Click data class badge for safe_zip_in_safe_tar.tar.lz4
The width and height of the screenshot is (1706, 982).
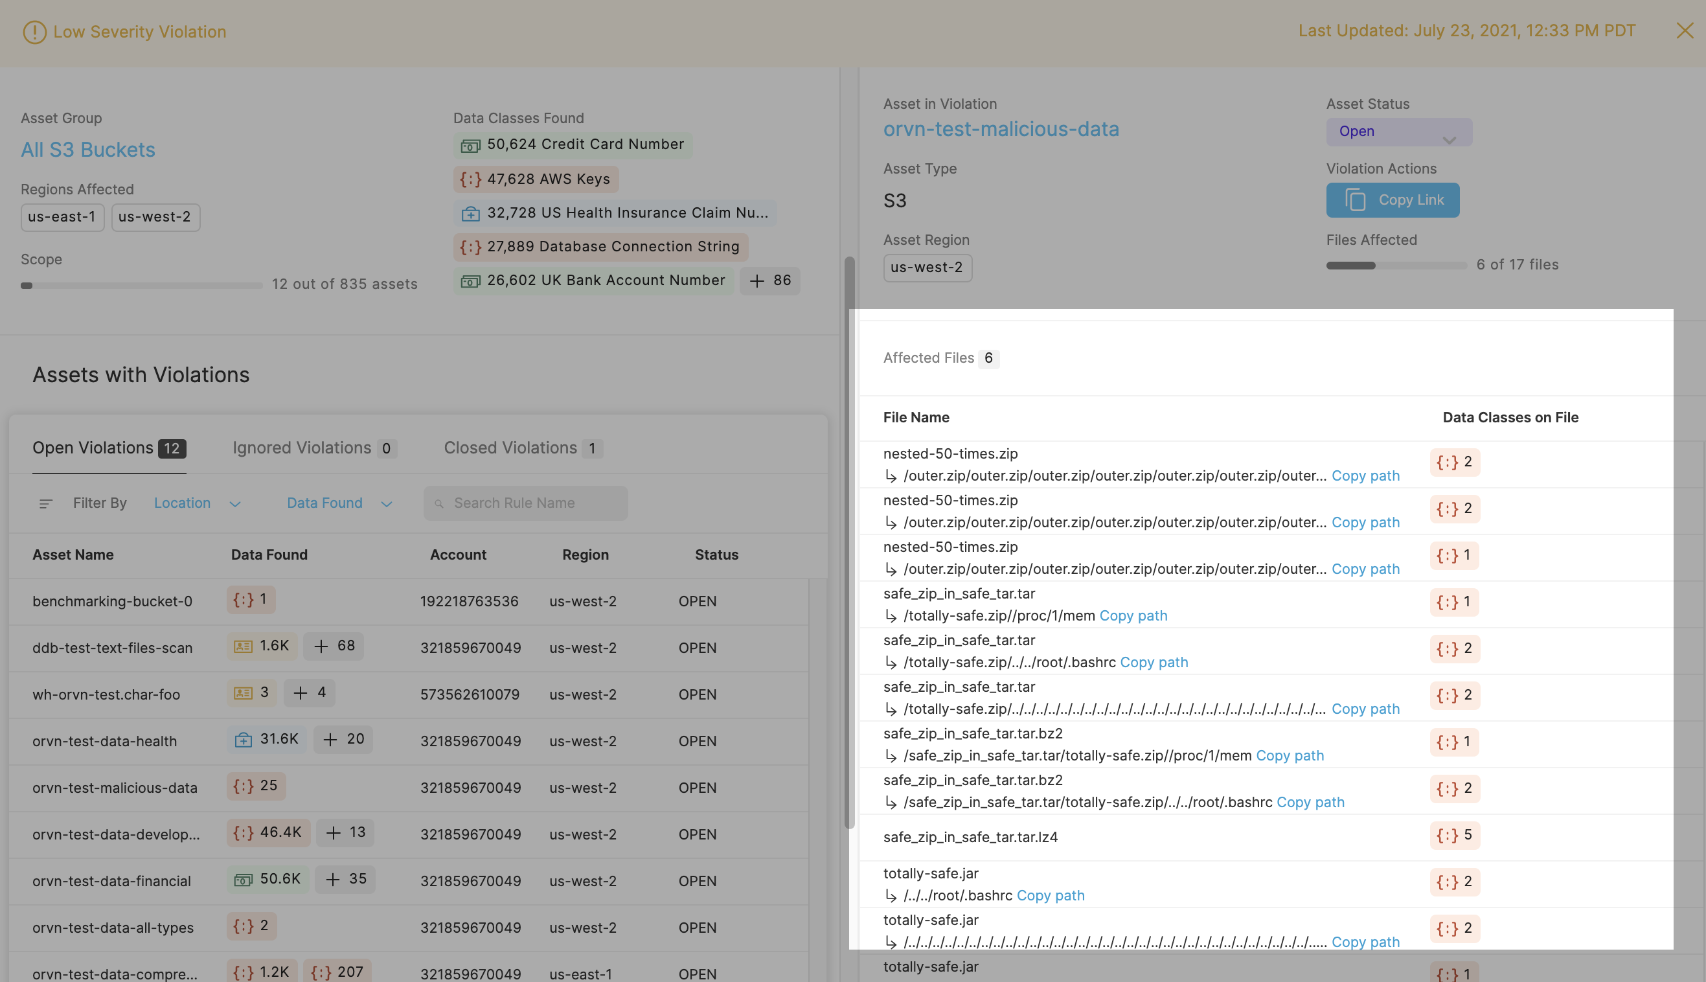tap(1455, 835)
